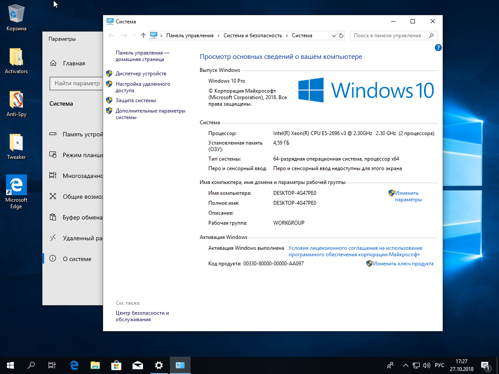Screen dimensions: 499x374
Task: Click 'Защита системы' in left panel
Action: coord(136,100)
